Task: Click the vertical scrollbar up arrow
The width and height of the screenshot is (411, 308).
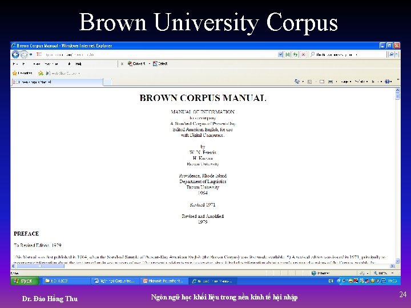Action: click(397, 90)
